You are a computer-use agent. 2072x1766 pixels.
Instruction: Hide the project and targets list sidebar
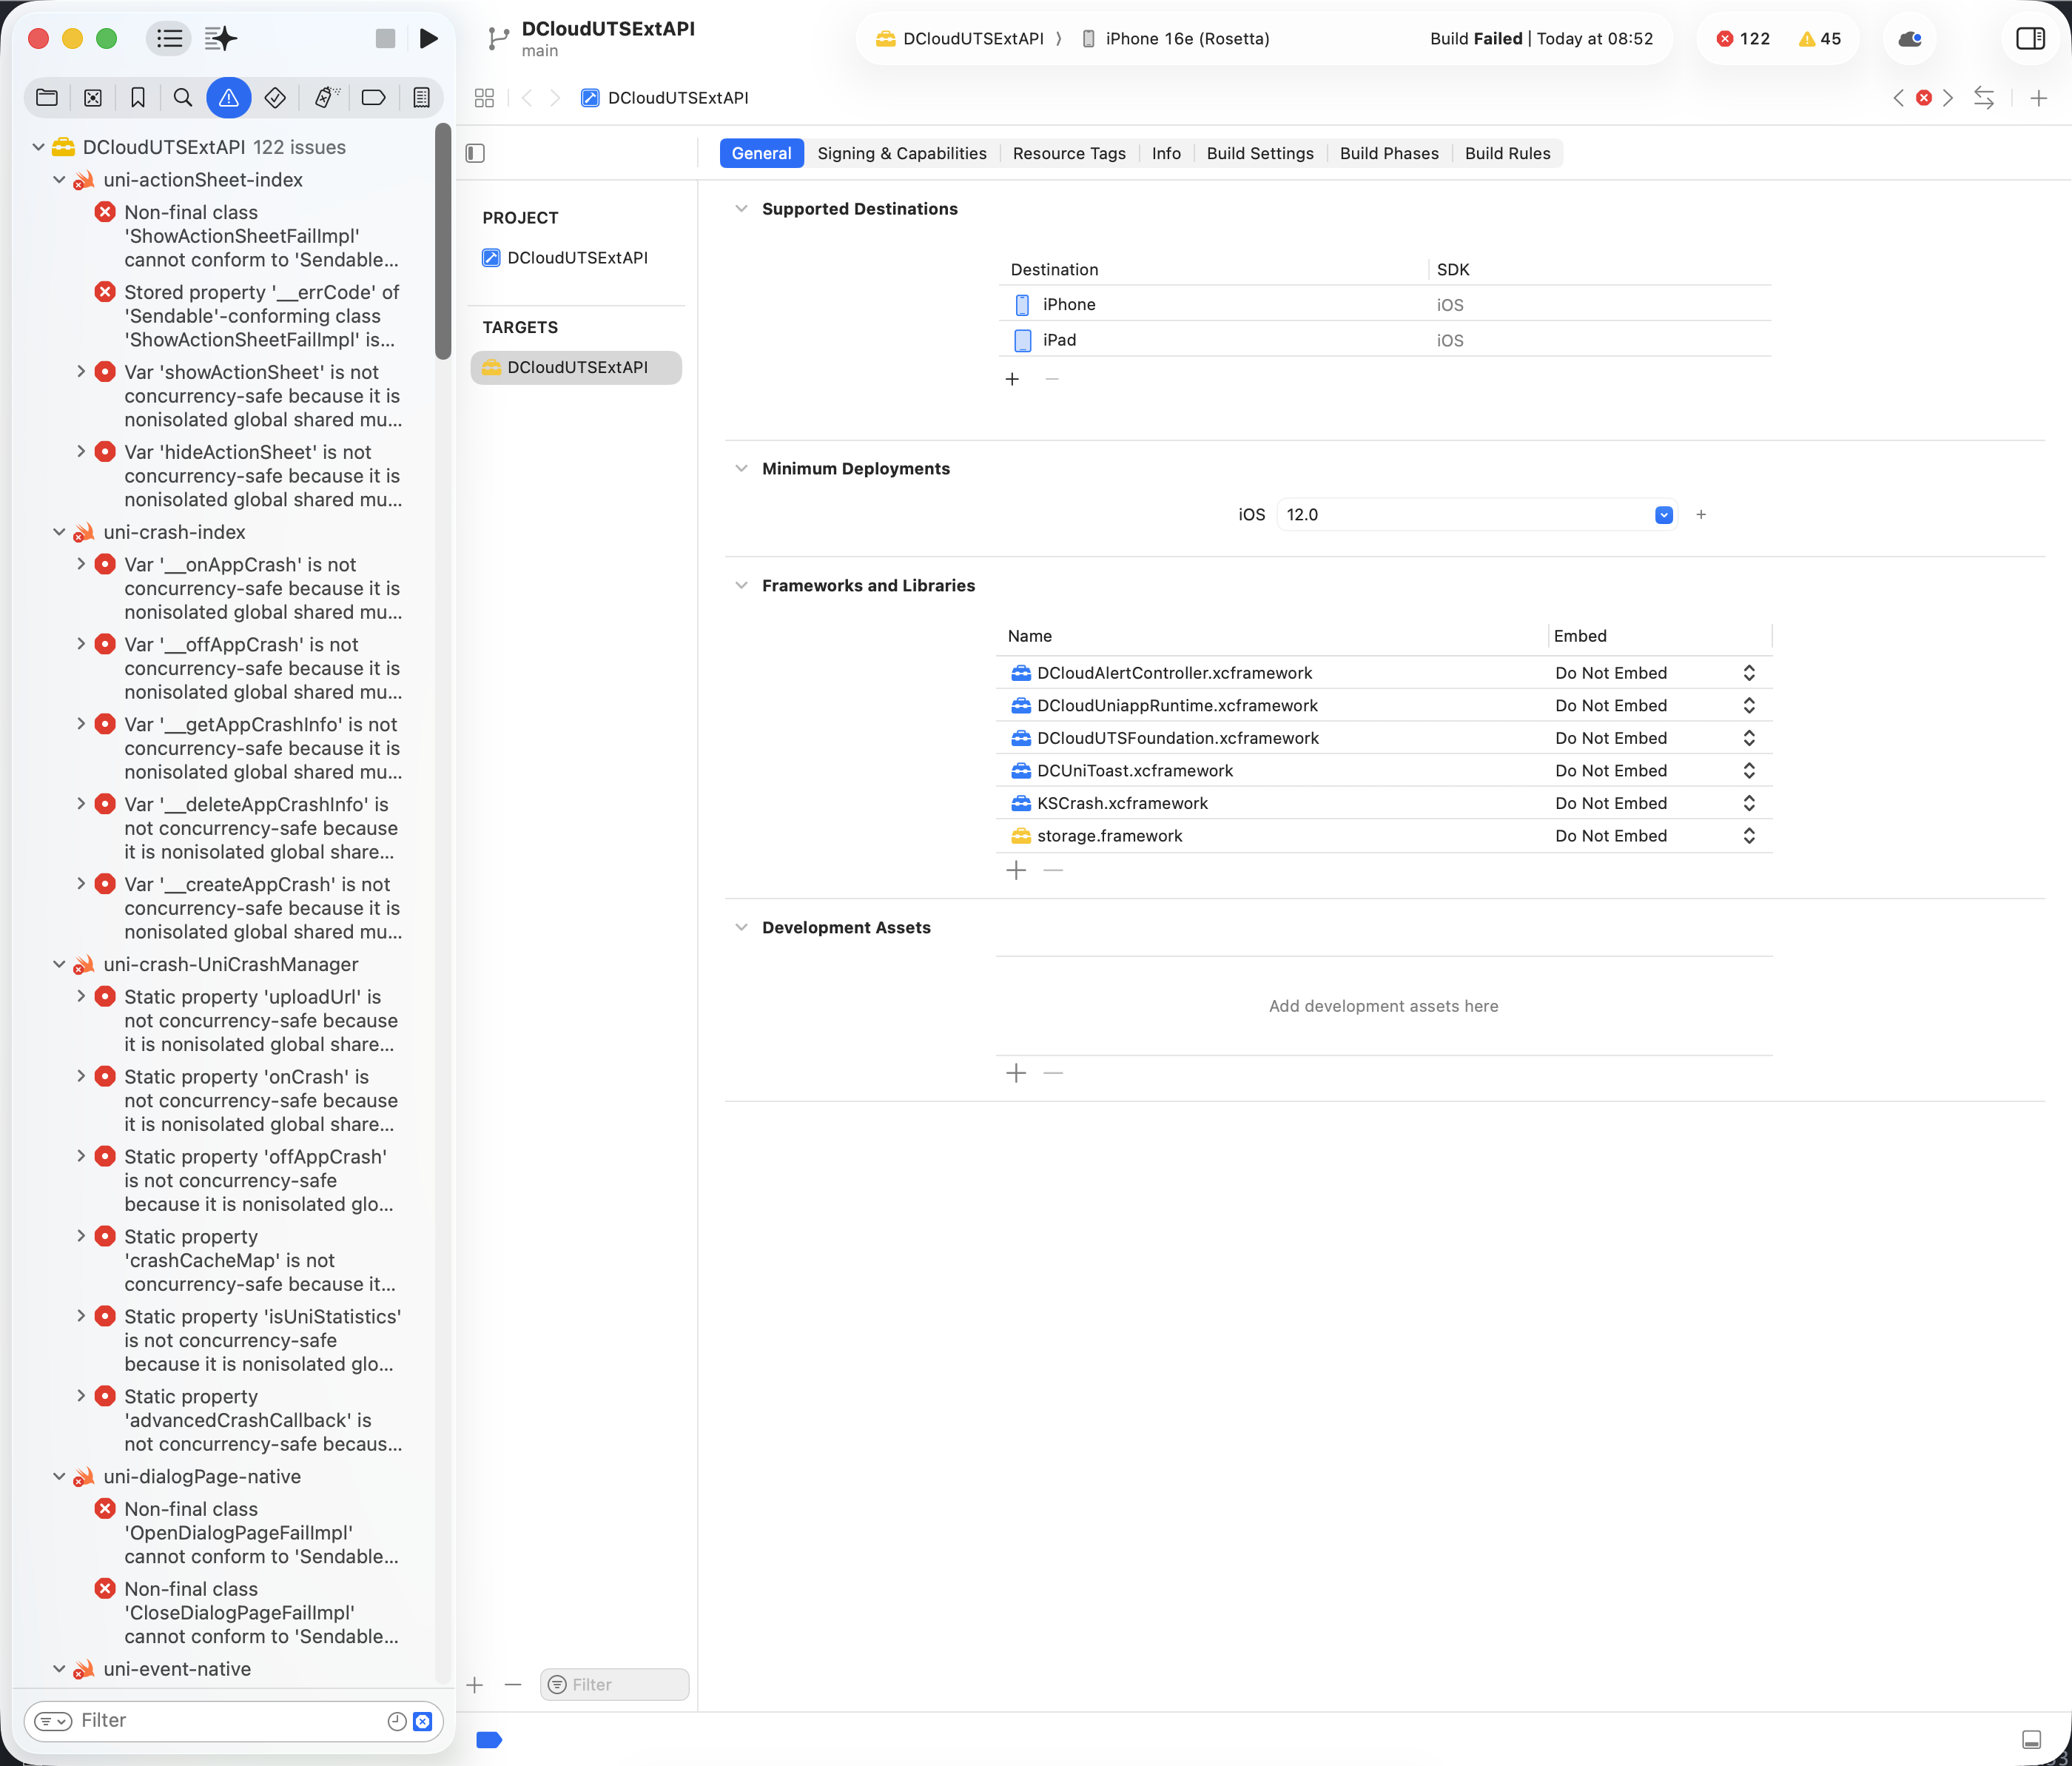(x=475, y=153)
